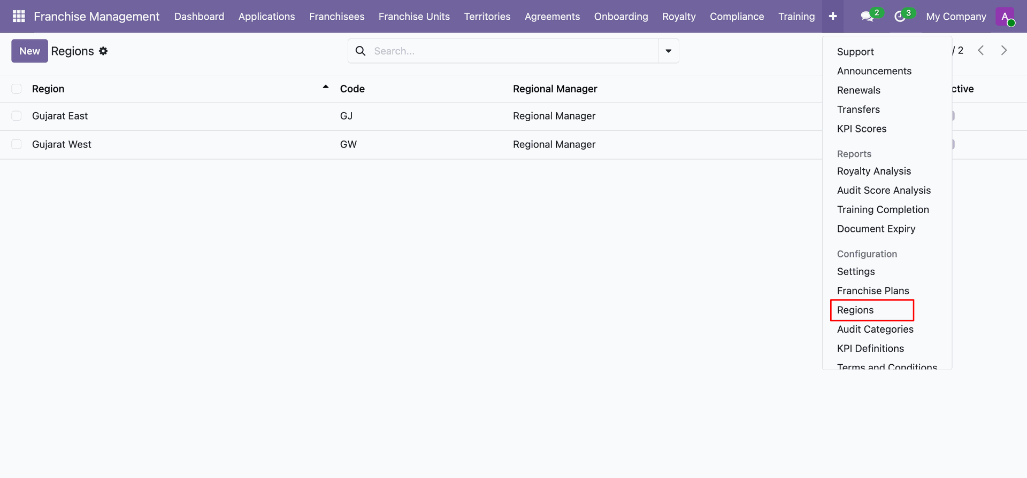Sort by Region column header
This screenshot has height=478, width=1027.
tap(48, 89)
